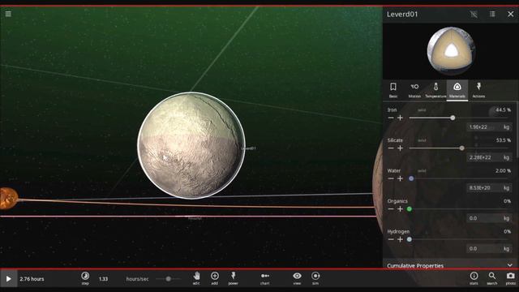Increase Water with plus button
The image size is (519, 292).
(x=400, y=178)
